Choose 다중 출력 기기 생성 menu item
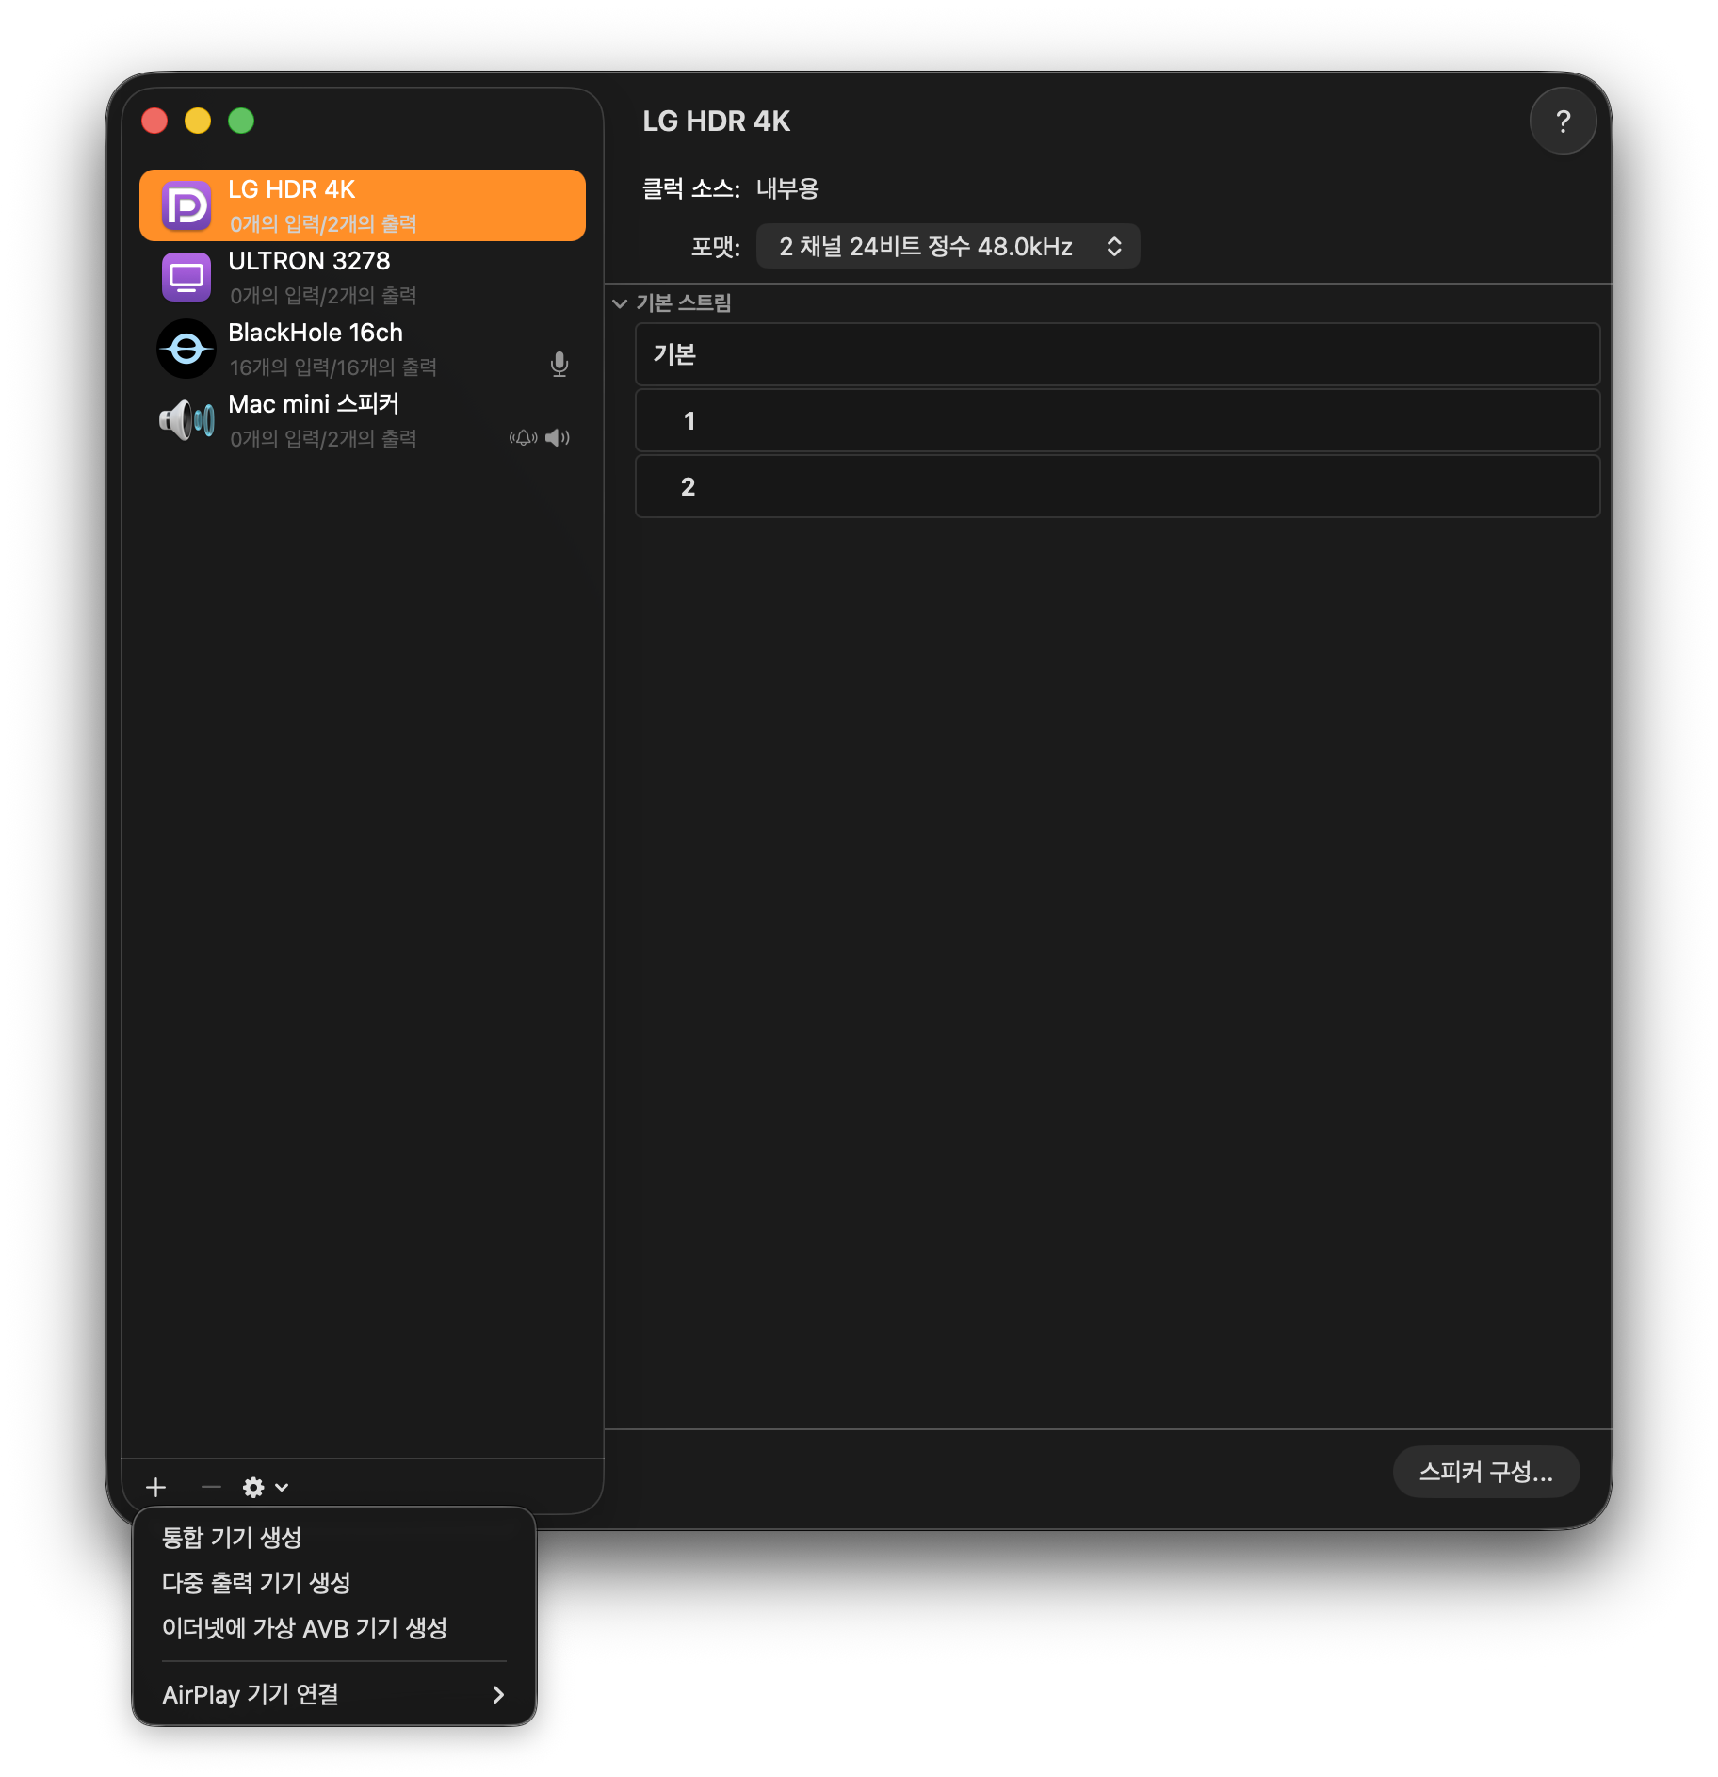This screenshot has width=1718, height=1777. coord(256,1583)
